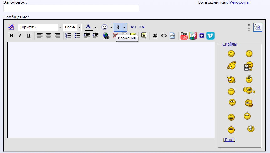Image resolution: width=270 pixels, height=153 pixels.
Task: Click the Undo arrow icon
Action: click(133, 27)
